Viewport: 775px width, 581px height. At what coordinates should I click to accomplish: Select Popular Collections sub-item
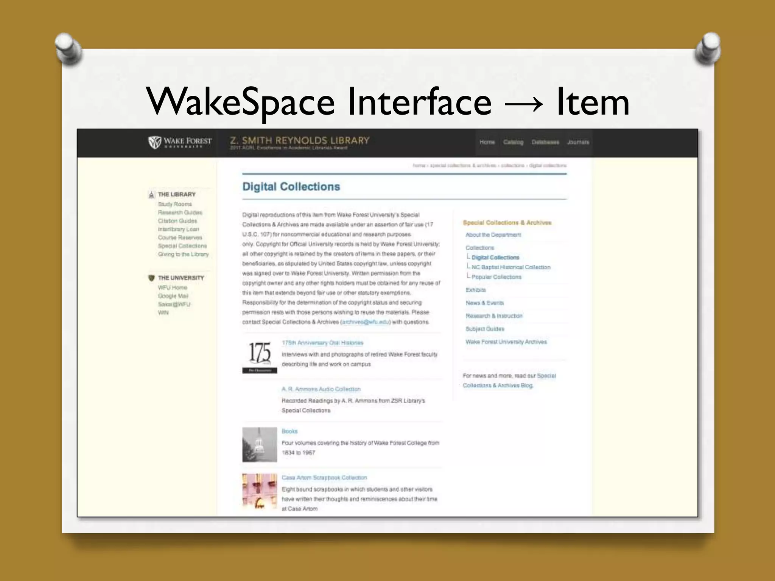coord(496,277)
